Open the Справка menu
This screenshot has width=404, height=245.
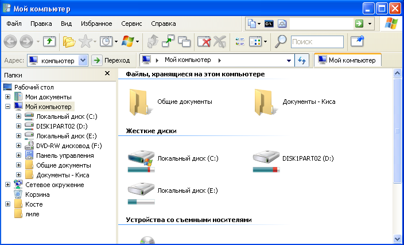click(x=164, y=24)
